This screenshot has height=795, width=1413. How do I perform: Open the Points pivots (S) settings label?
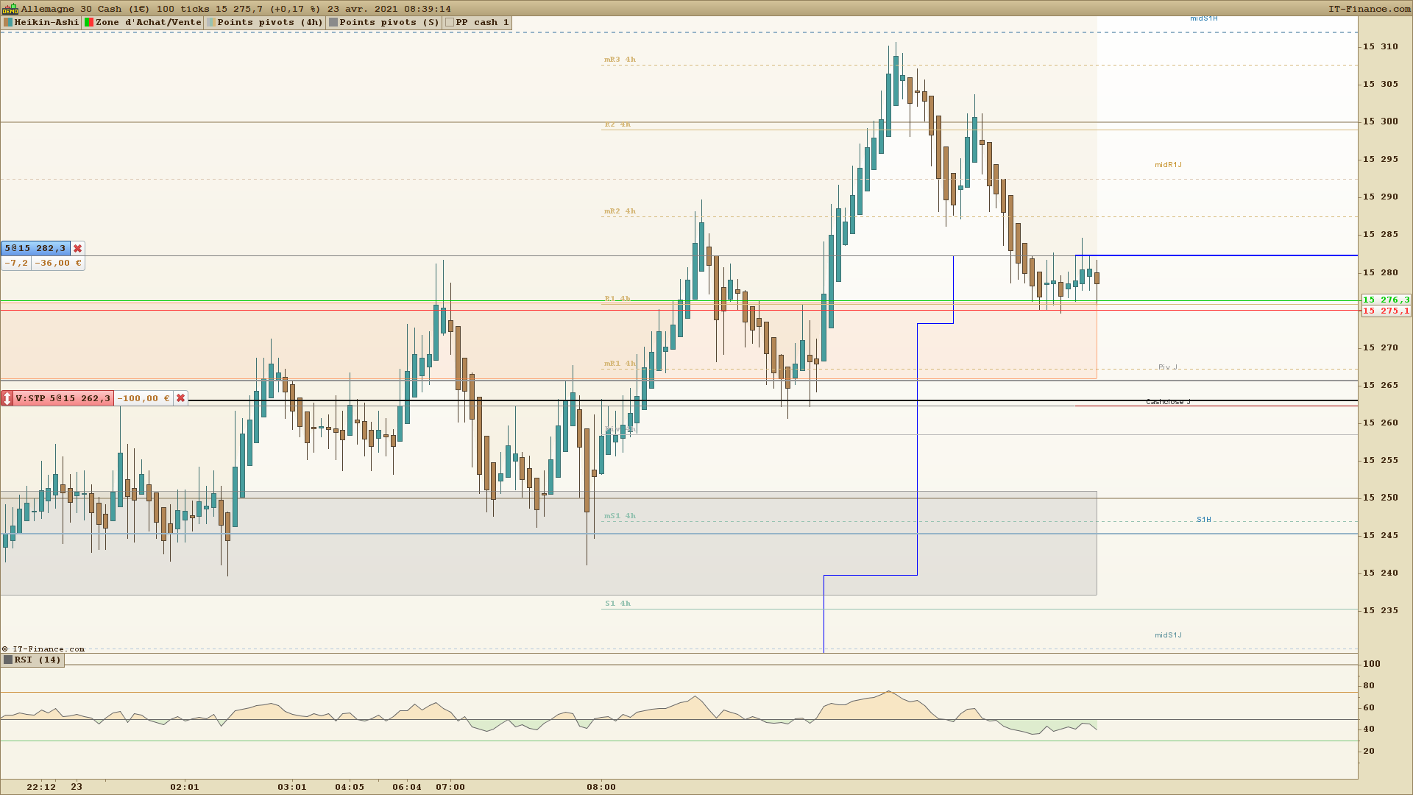[x=389, y=23]
